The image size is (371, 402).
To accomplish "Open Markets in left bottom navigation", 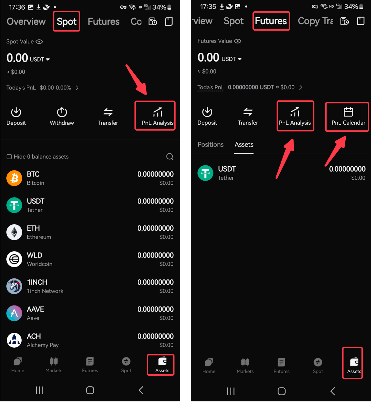I will 54,365.
